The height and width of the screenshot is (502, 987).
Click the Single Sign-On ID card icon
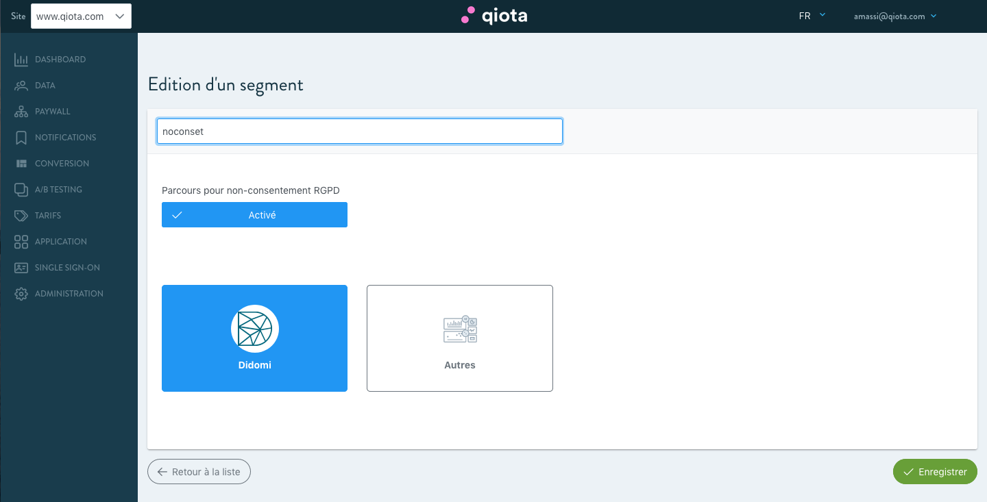(x=21, y=268)
